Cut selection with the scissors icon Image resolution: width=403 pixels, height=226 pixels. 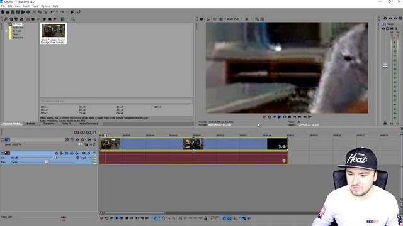35,12
